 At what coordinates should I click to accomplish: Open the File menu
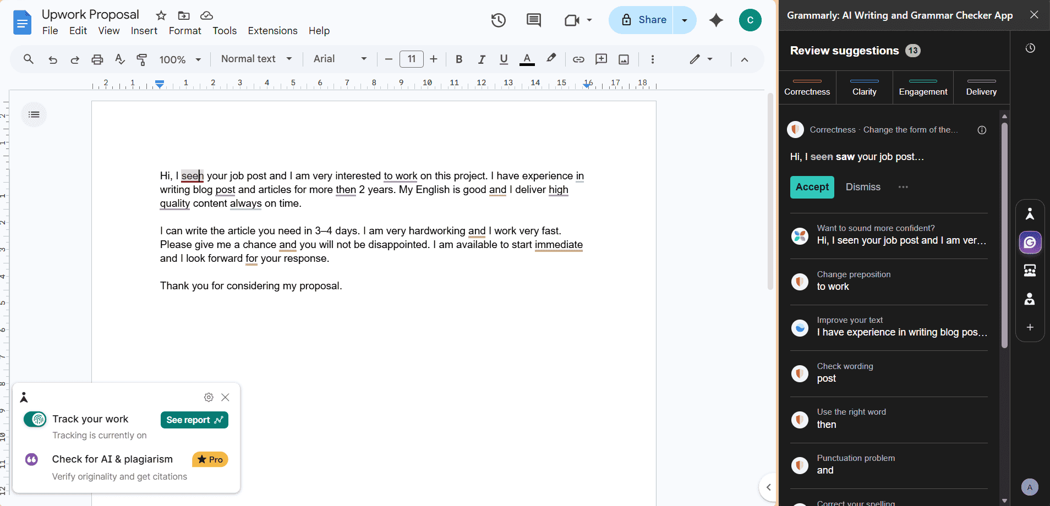coord(50,31)
